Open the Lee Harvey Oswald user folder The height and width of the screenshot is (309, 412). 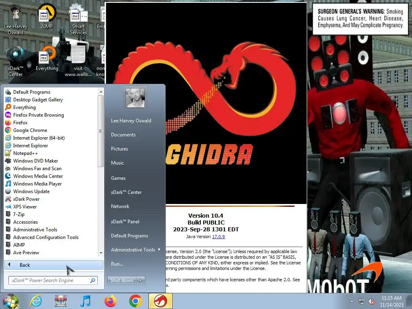tap(131, 121)
